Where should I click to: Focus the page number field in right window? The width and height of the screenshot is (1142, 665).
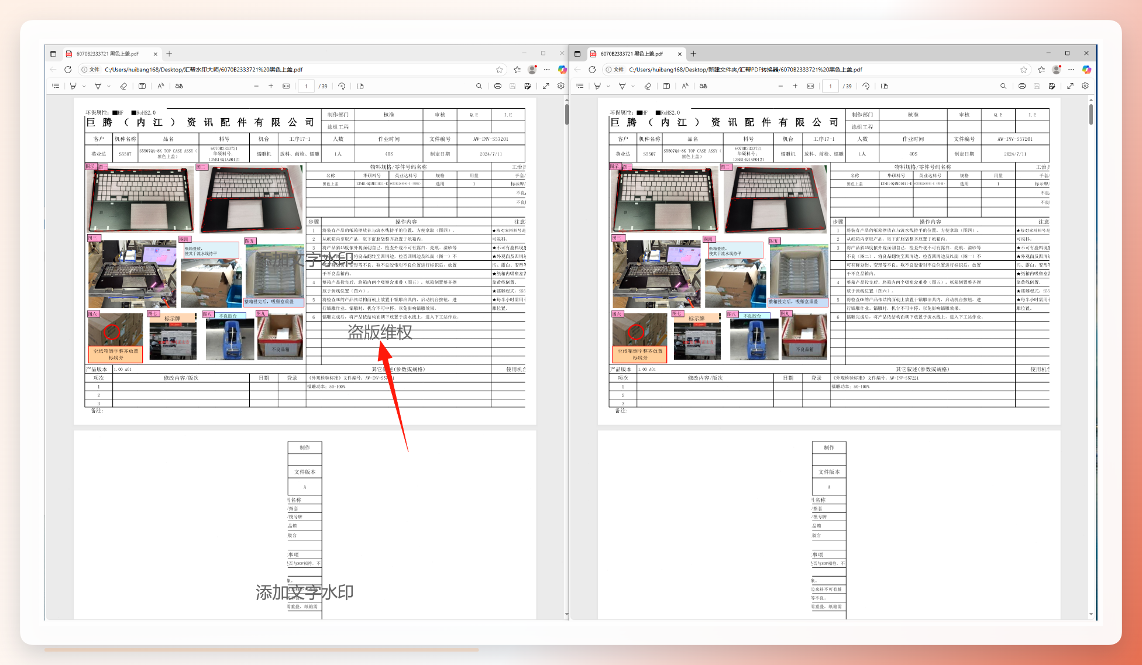[830, 86]
